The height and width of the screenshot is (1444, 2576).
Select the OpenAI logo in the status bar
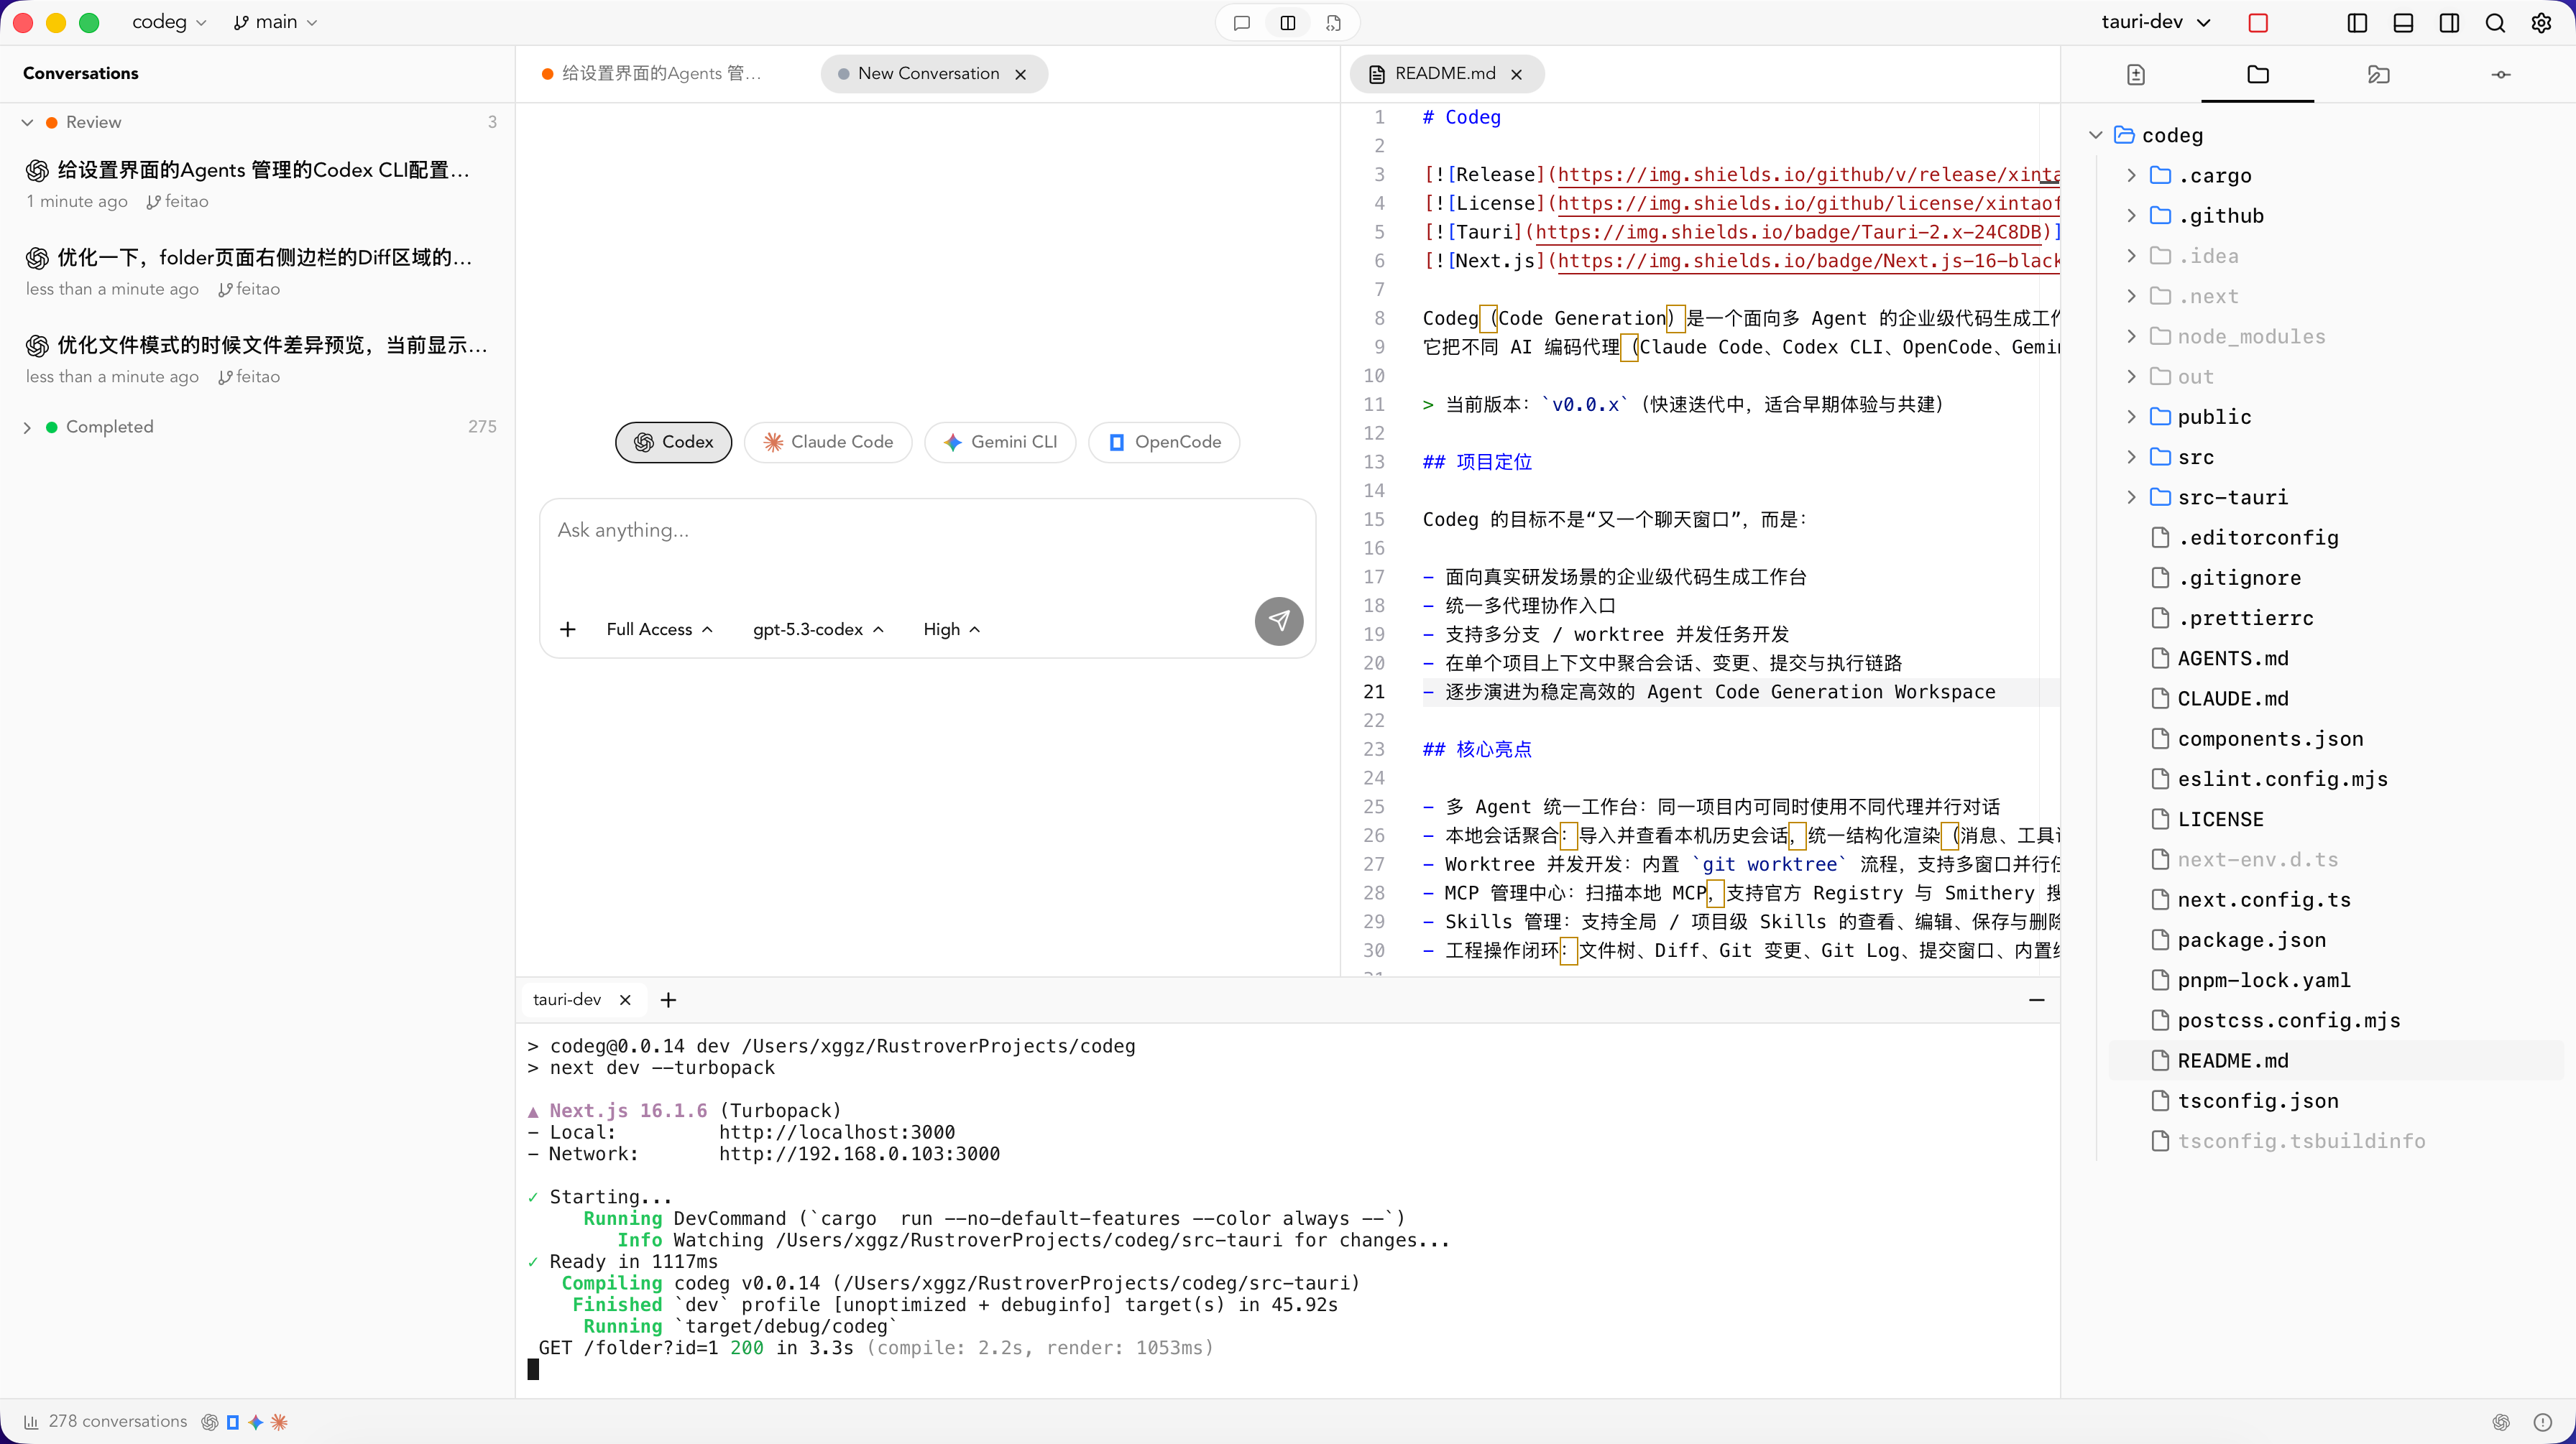pyautogui.click(x=210, y=1422)
